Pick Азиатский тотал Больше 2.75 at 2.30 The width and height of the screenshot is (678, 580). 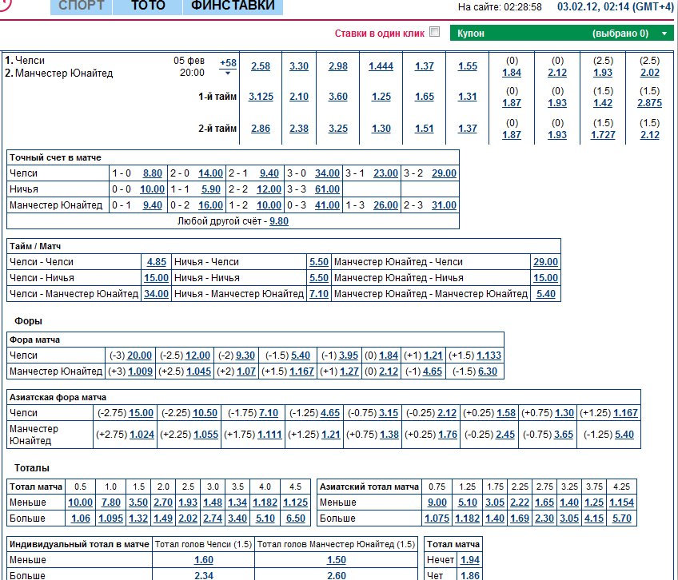tap(544, 518)
